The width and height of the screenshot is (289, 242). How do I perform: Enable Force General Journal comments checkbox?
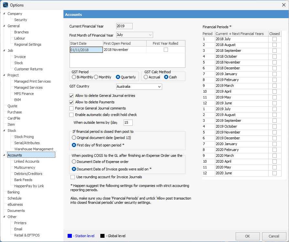point(72,108)
